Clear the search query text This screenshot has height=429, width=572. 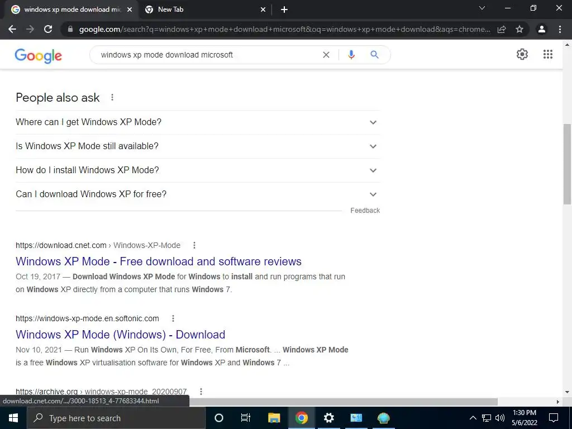[326, 55]
